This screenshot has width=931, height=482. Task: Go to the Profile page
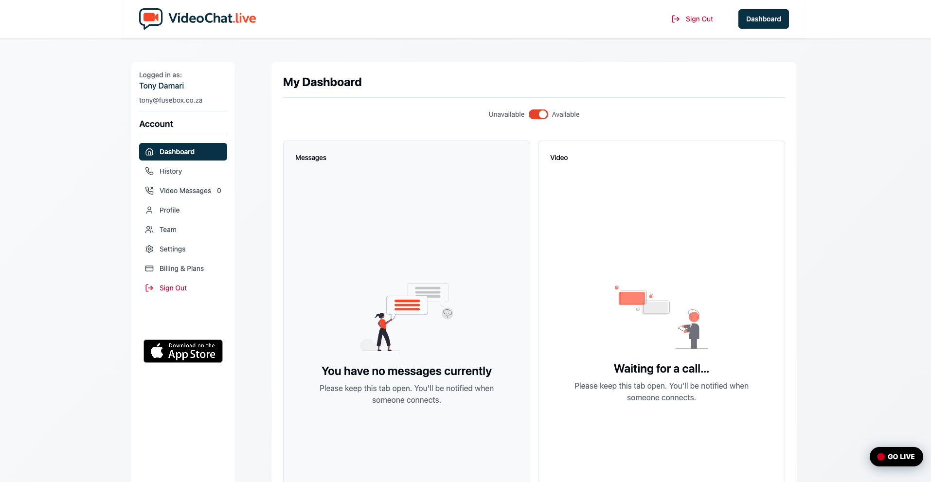point(183,210)
